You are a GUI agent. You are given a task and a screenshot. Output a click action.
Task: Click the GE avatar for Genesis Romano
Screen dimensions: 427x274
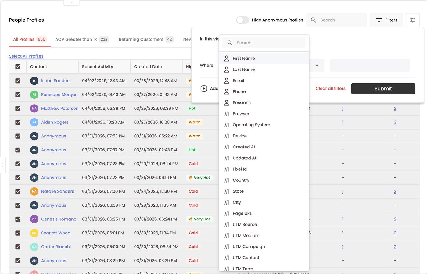(34, 219)
